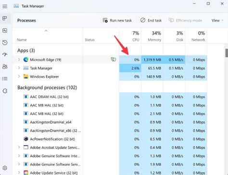Select the AacKingstonDramHal_x86 process row
The image size is (228, 175).
(x=110, y=131)
